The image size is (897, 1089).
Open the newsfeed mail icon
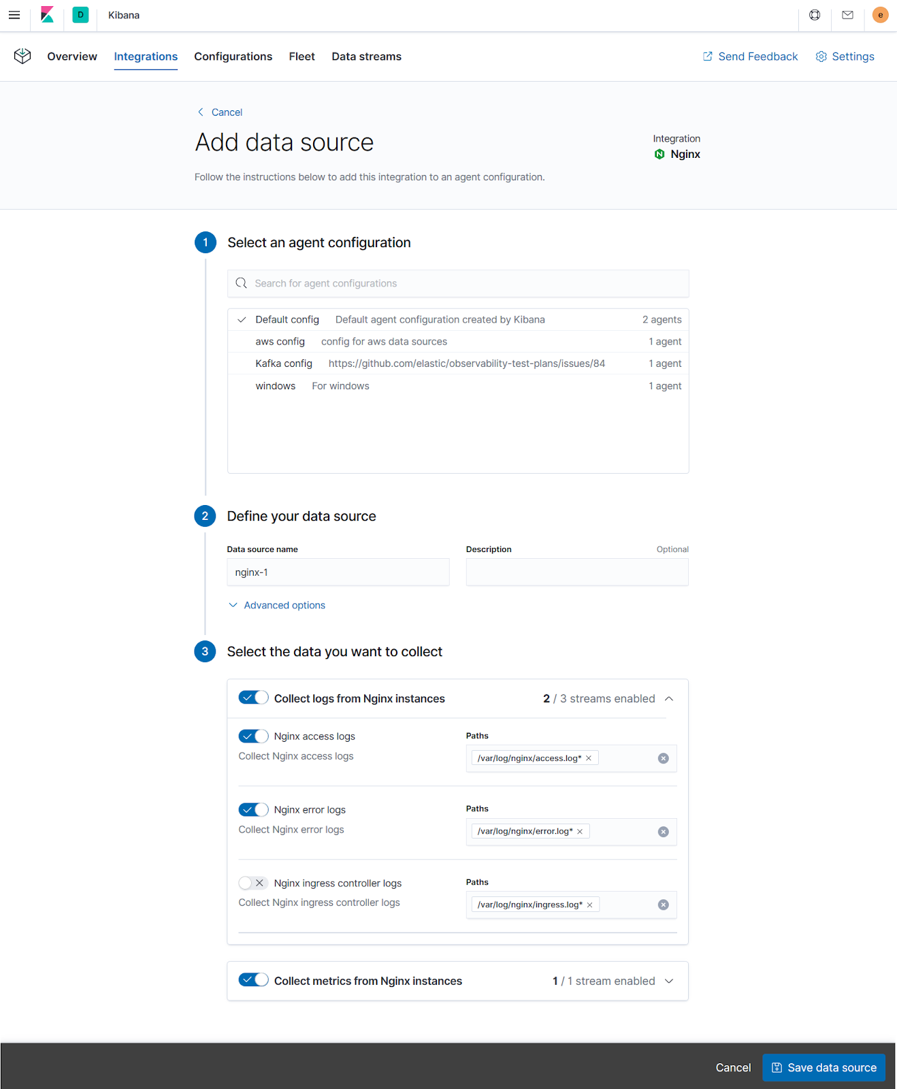click(847, 15)
